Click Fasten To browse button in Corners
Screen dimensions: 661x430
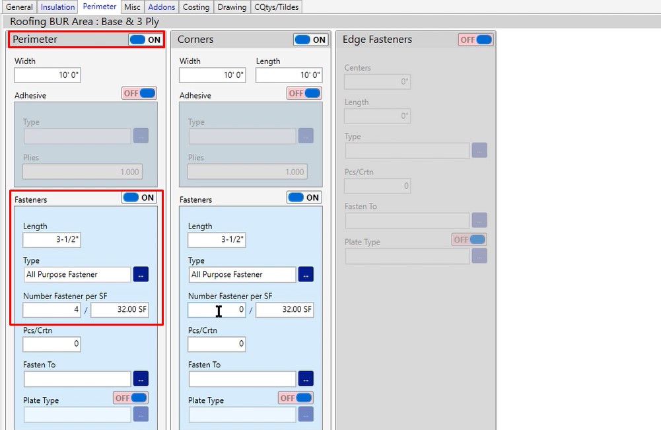(x=306, y=378)
